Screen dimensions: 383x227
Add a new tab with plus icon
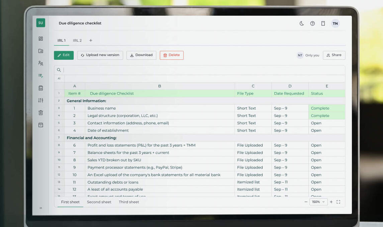coord(91,40)
